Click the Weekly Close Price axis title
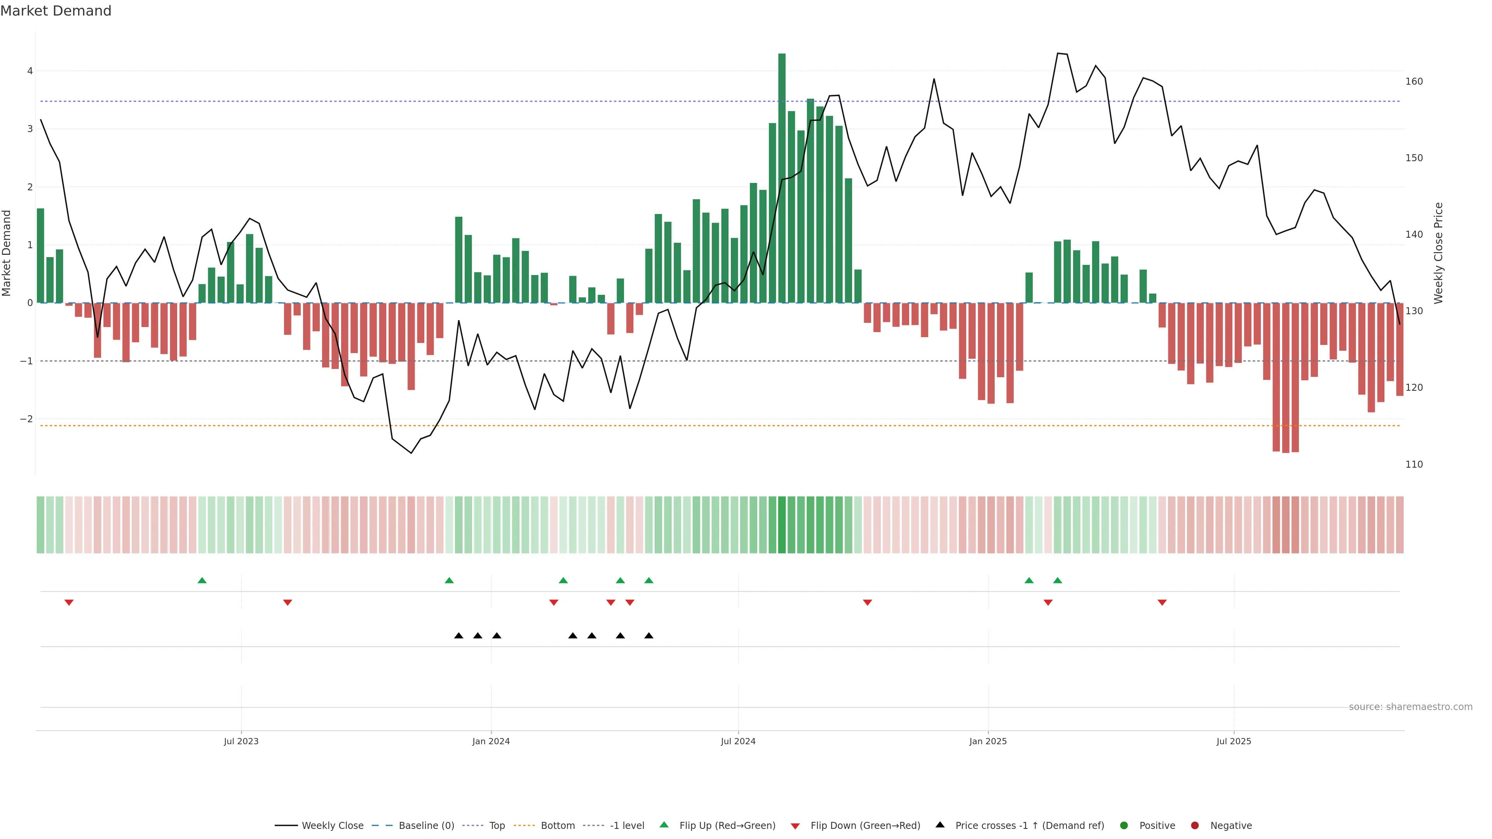The width and height of the screenshot is (1492, 839). pyautogui.click(x=1439, y=253)
